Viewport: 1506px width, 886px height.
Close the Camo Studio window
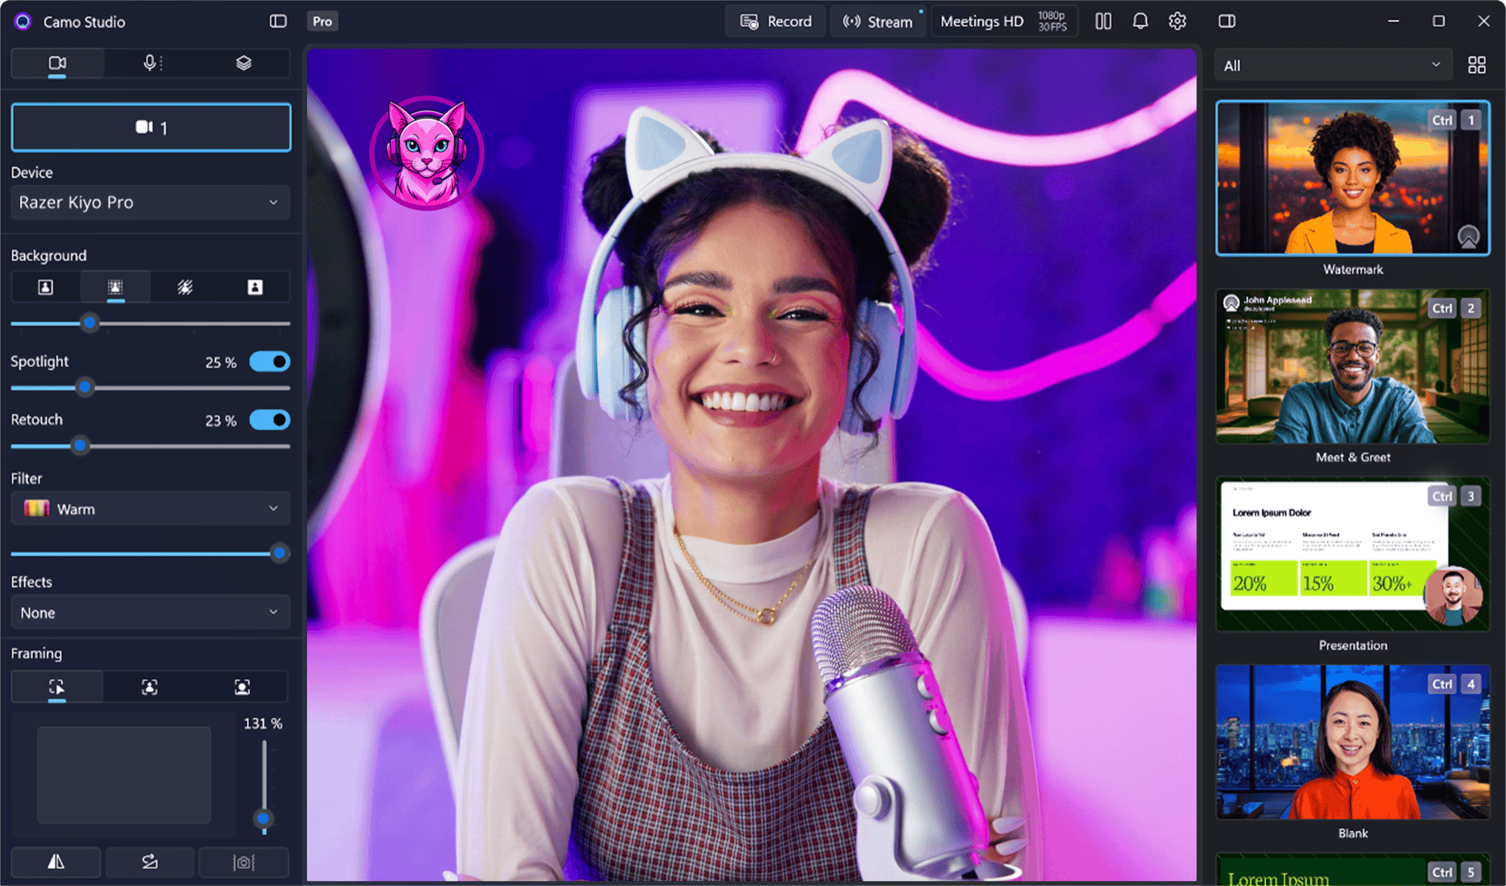tap(1483, 21)
